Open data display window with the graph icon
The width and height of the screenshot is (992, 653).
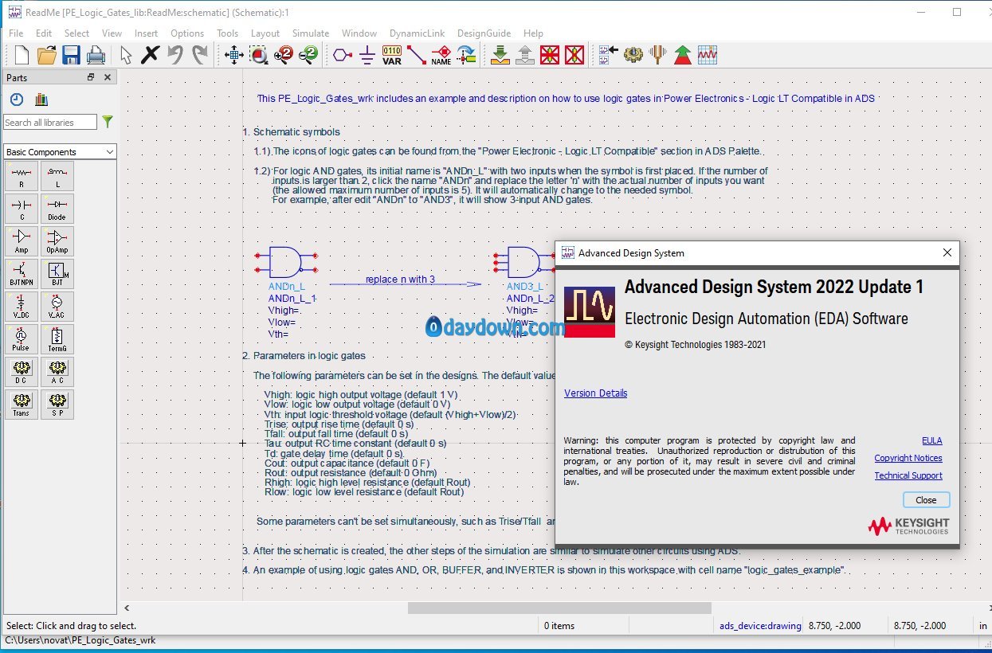pos(708,55)
